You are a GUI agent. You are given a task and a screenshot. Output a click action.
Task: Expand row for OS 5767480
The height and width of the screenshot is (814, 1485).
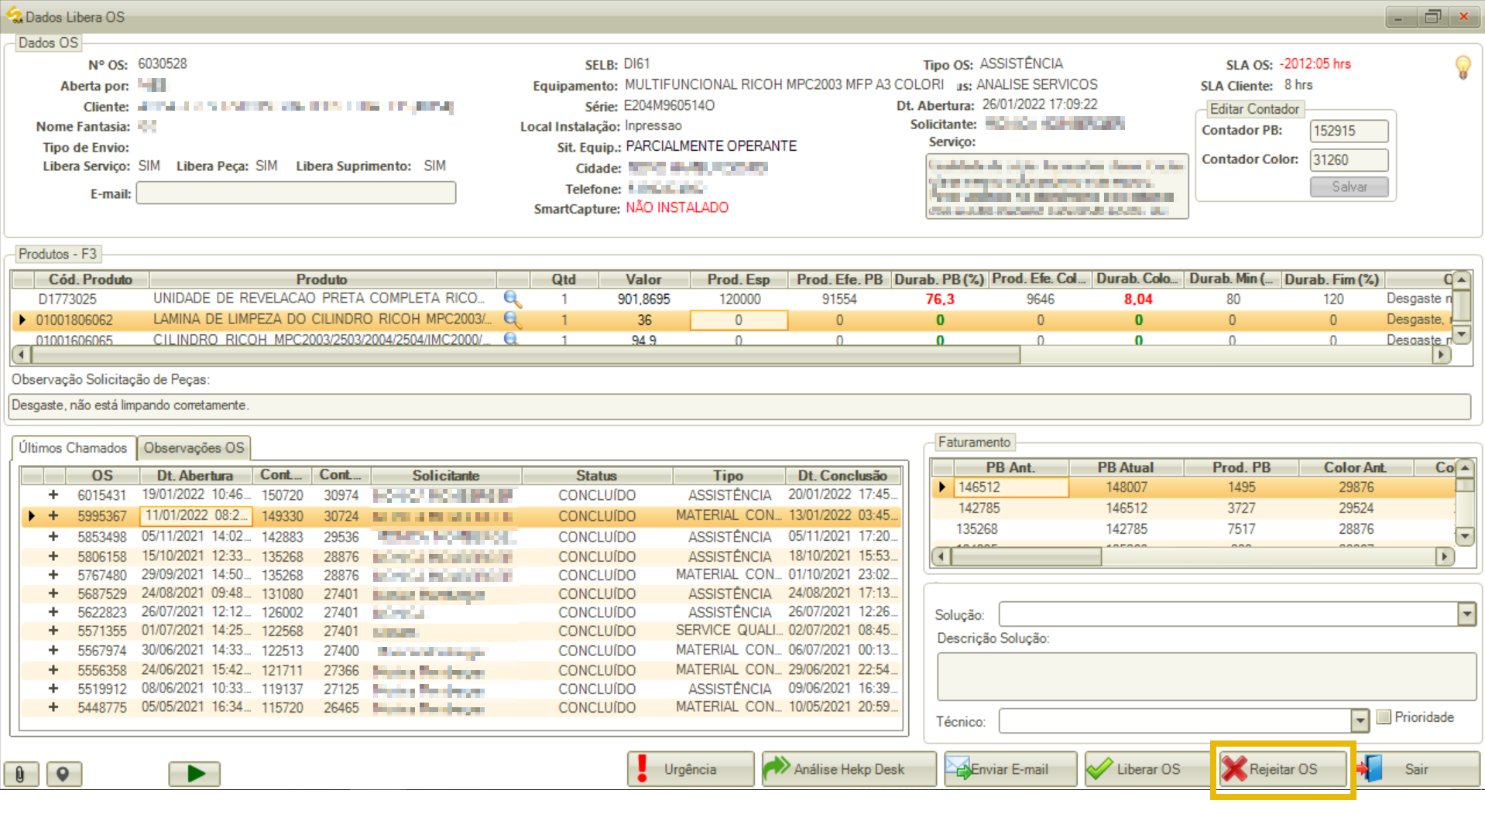tap(53, 575)
